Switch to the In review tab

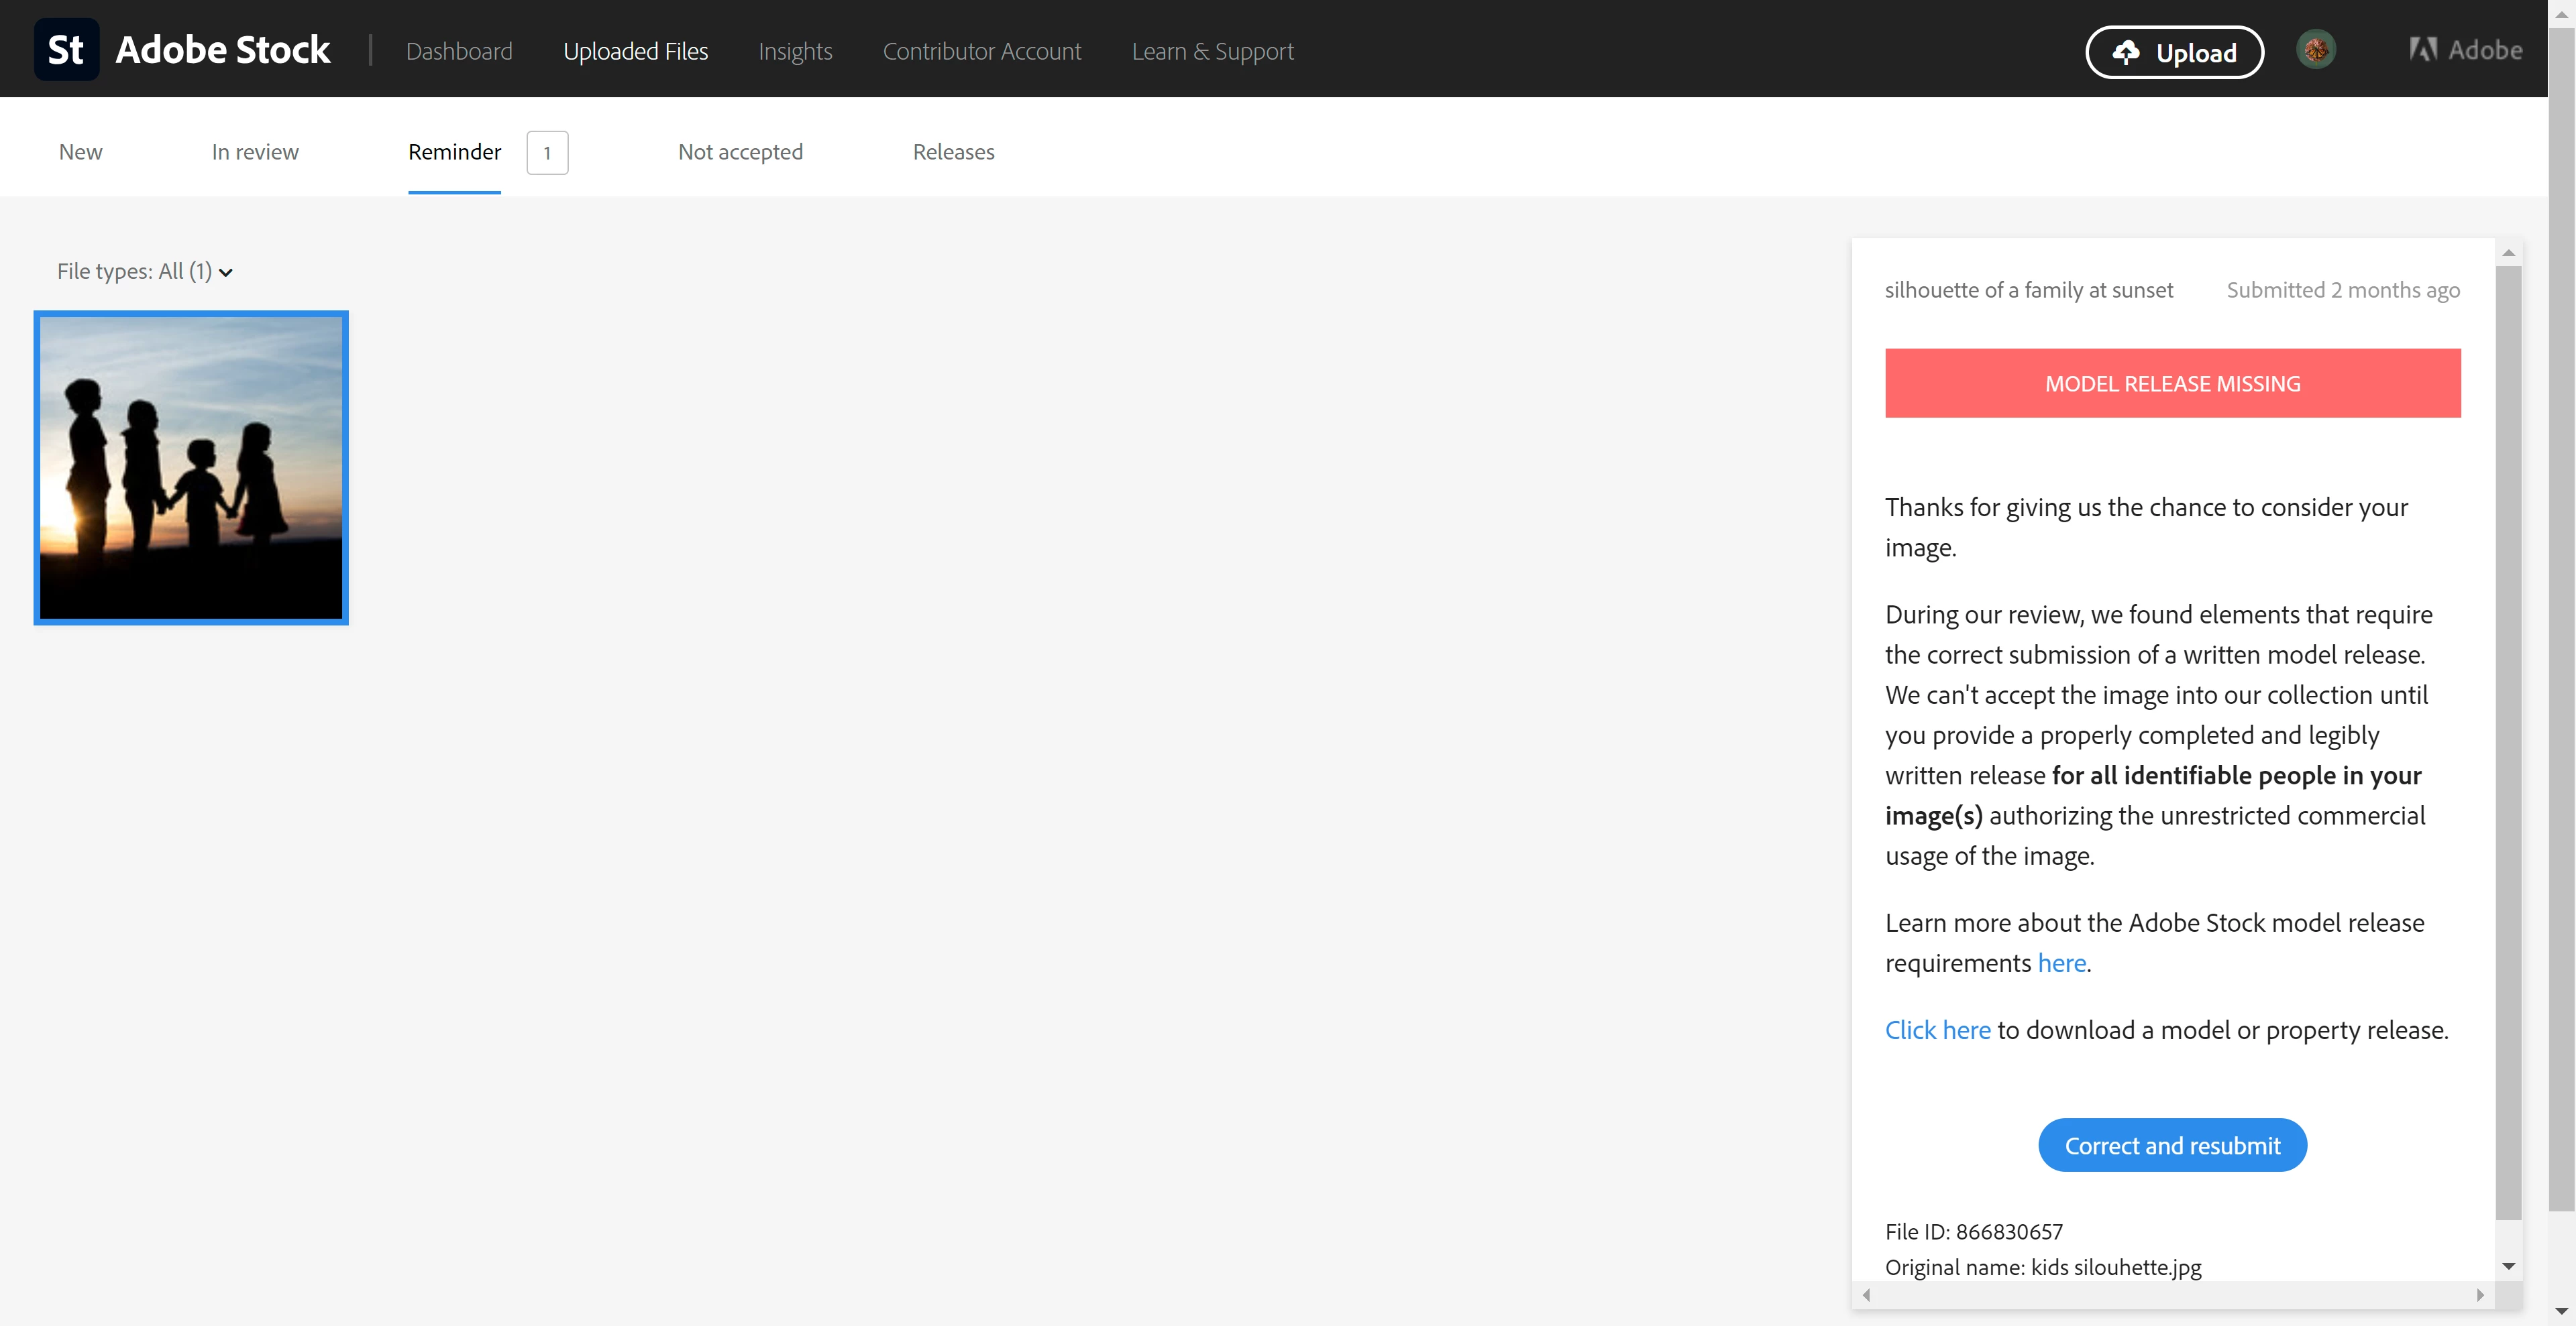tap(255, 152)
